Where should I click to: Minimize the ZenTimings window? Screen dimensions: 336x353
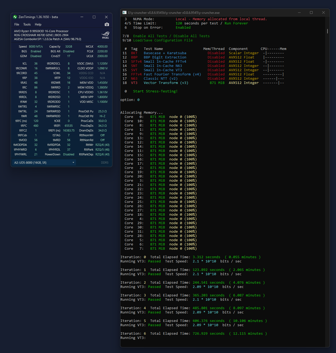coord(82,17)
